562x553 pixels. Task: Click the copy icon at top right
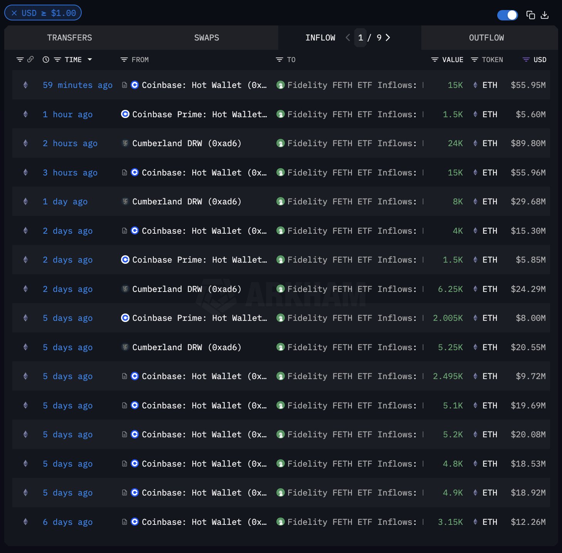[x=530, y=15]
